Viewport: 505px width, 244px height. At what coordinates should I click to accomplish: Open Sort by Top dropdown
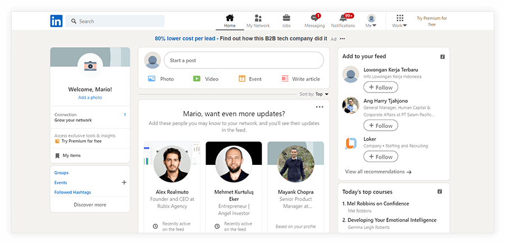[x=314, y=94]
